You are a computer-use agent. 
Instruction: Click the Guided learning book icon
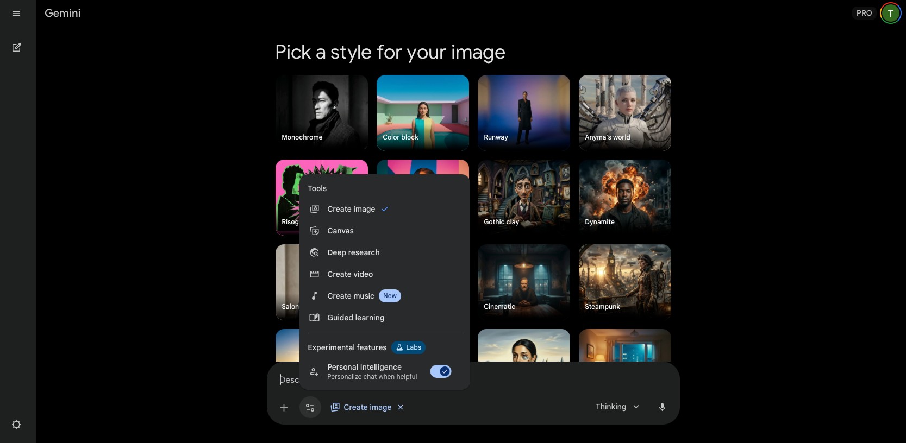314,318
